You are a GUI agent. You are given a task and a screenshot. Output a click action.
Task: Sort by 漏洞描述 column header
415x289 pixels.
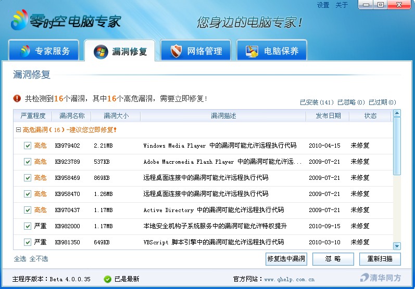(x=223, y=116)
